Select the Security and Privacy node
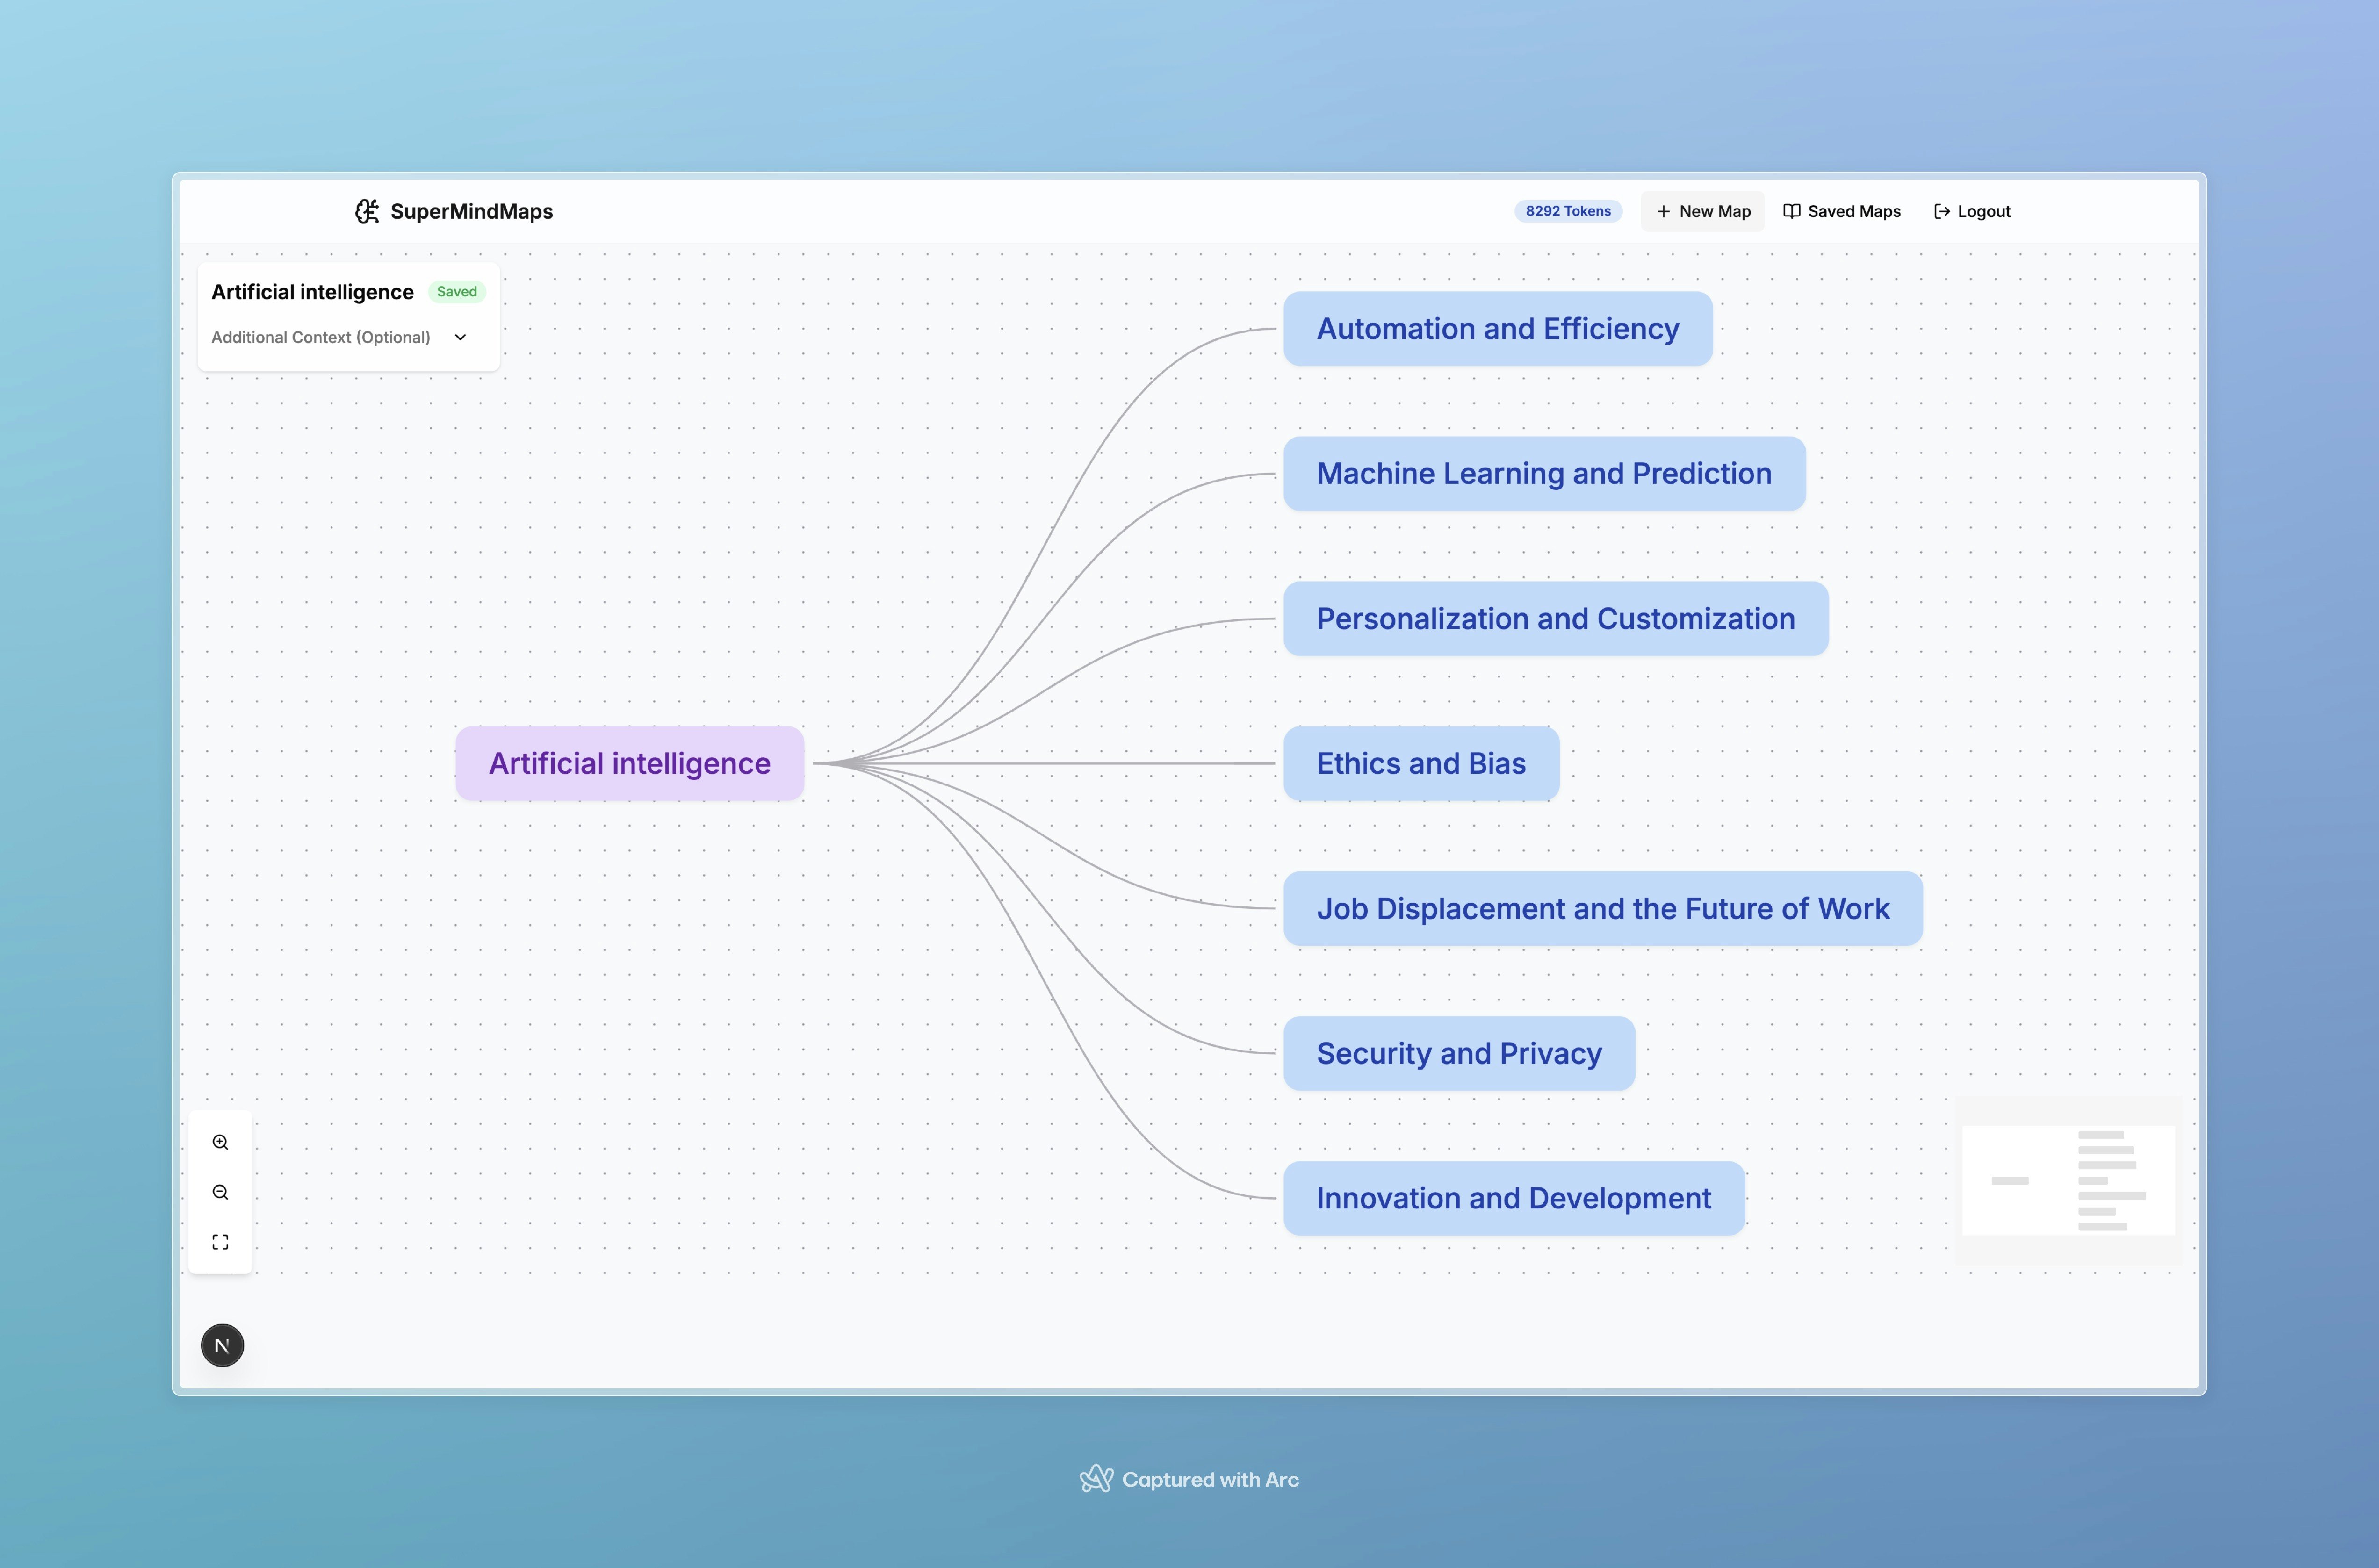 1458,1053
